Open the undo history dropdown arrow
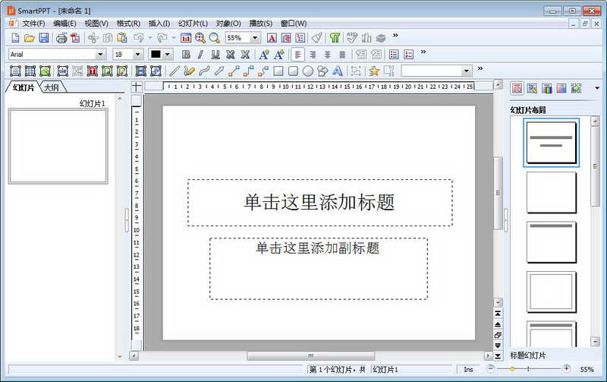Screen dimensions: 607x382 (x=150, y=38)
